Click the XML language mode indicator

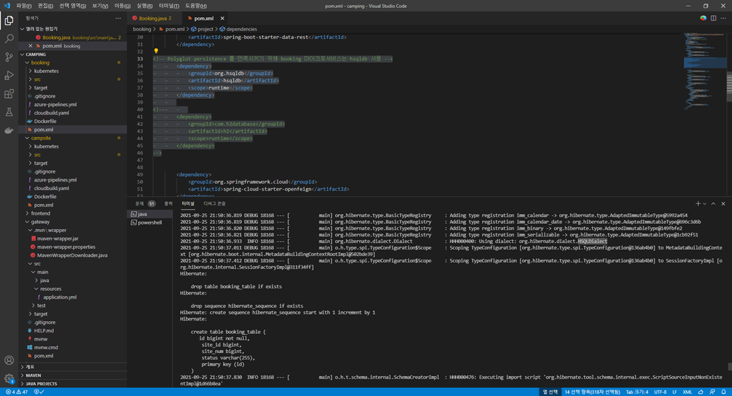687,392
